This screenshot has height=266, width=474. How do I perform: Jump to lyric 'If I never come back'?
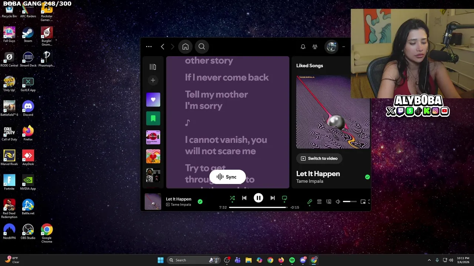(227, 78)
